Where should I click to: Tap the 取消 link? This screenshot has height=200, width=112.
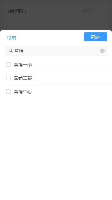tap(12, 38)
